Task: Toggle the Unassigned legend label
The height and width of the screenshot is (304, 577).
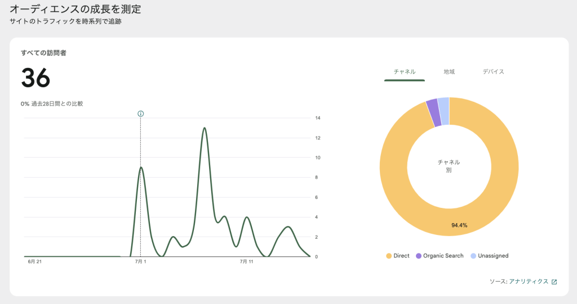Action: 492,256
